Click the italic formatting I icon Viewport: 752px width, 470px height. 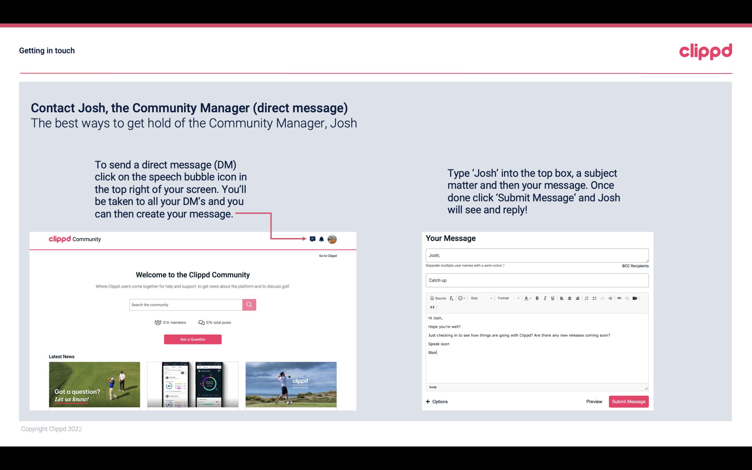click(545, 298)
